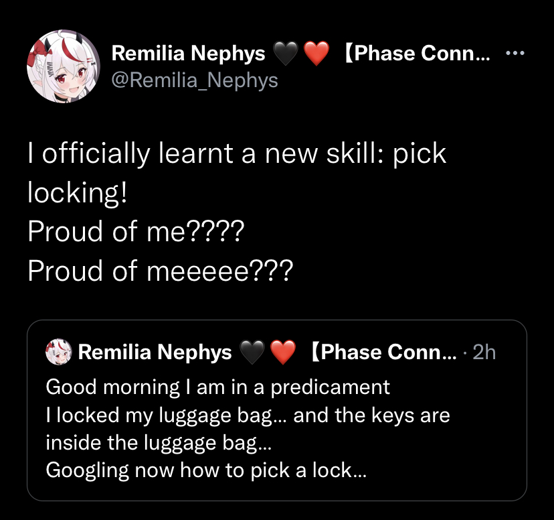Image resolution: width=554 pixels, height=520 pixels.
Task: Open the 2h timestamp on the quoted tweet
Action: pos(484,352)
